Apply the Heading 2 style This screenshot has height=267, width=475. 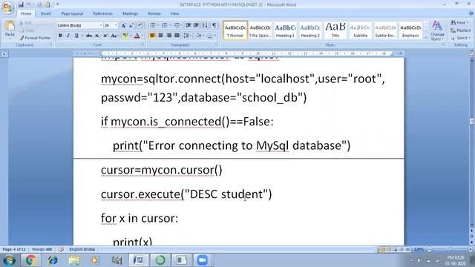pyautogui.click(x=310, y=30)
